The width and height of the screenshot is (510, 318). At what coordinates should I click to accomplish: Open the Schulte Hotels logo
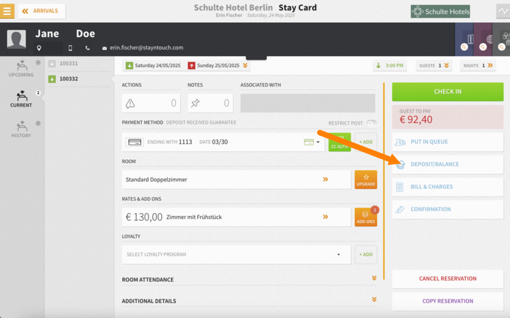440,12
